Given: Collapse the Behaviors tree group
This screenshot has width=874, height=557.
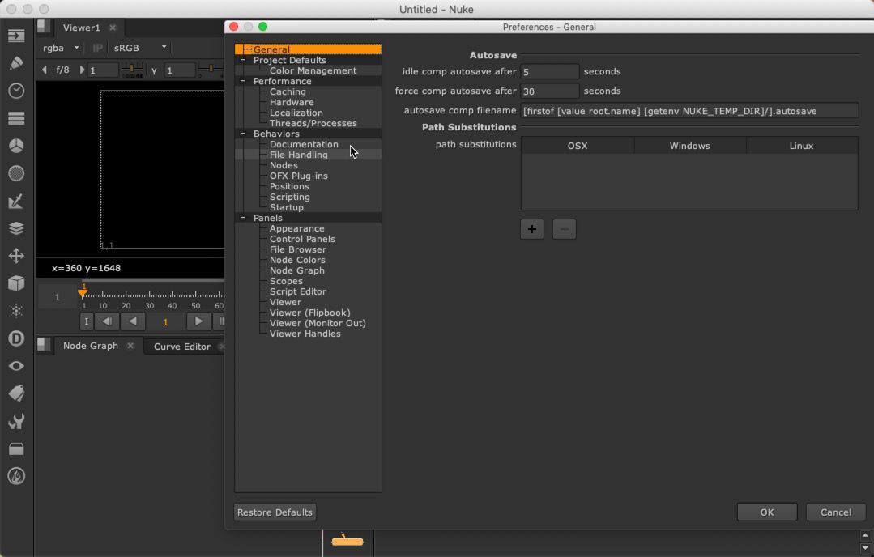Looking at the screenshot, I should 242,134.
